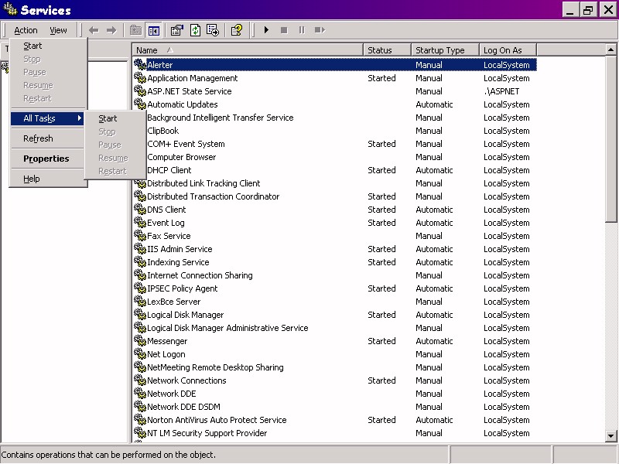Viewport: 619px width, 464px height.
Task: Select the IIS Admin Service row
Action: 180,249
